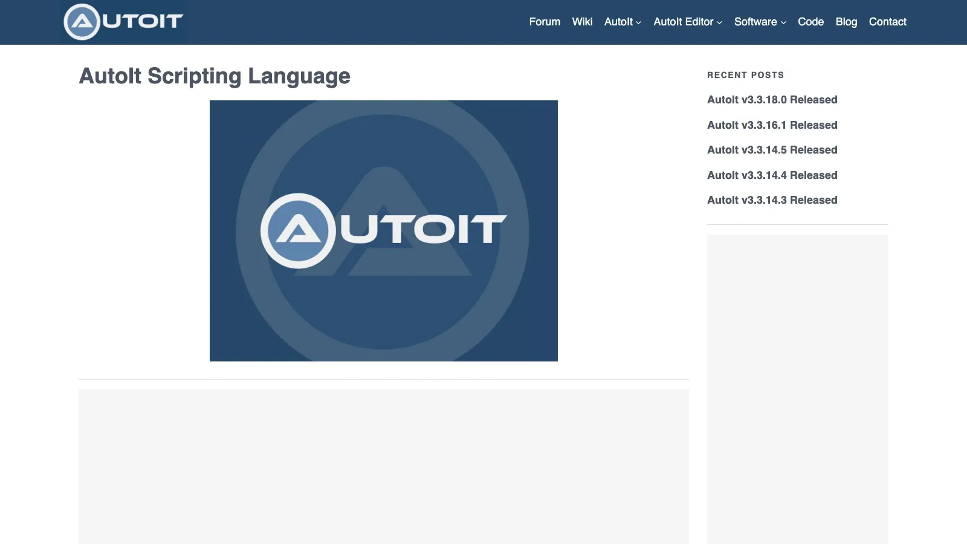Open the AutoIt menu item
Image resolution: width=967 pixels, height=544 pixels.
coord(618,22)
